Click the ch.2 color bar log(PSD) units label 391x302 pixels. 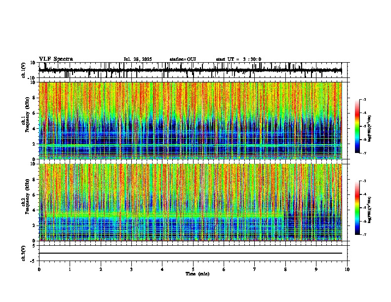(x=370, y=210)
